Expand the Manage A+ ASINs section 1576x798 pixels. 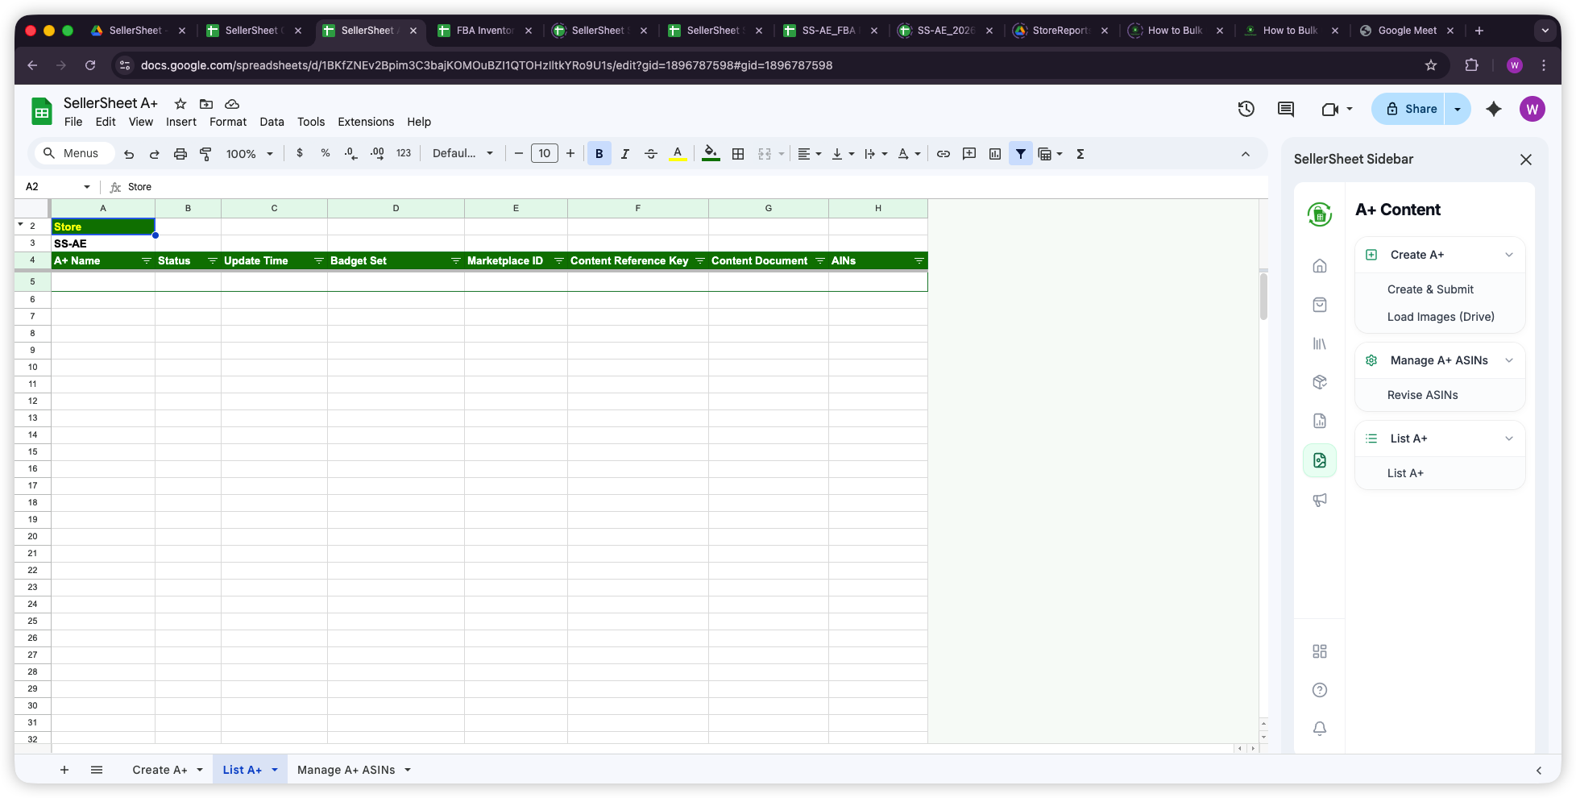point(1509,360)
